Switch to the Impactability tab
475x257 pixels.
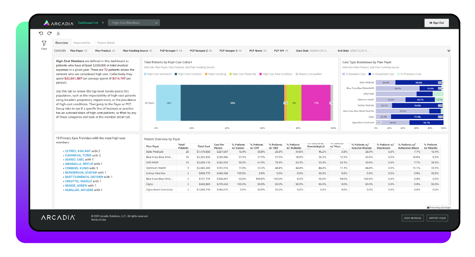(x=82, y=42)
